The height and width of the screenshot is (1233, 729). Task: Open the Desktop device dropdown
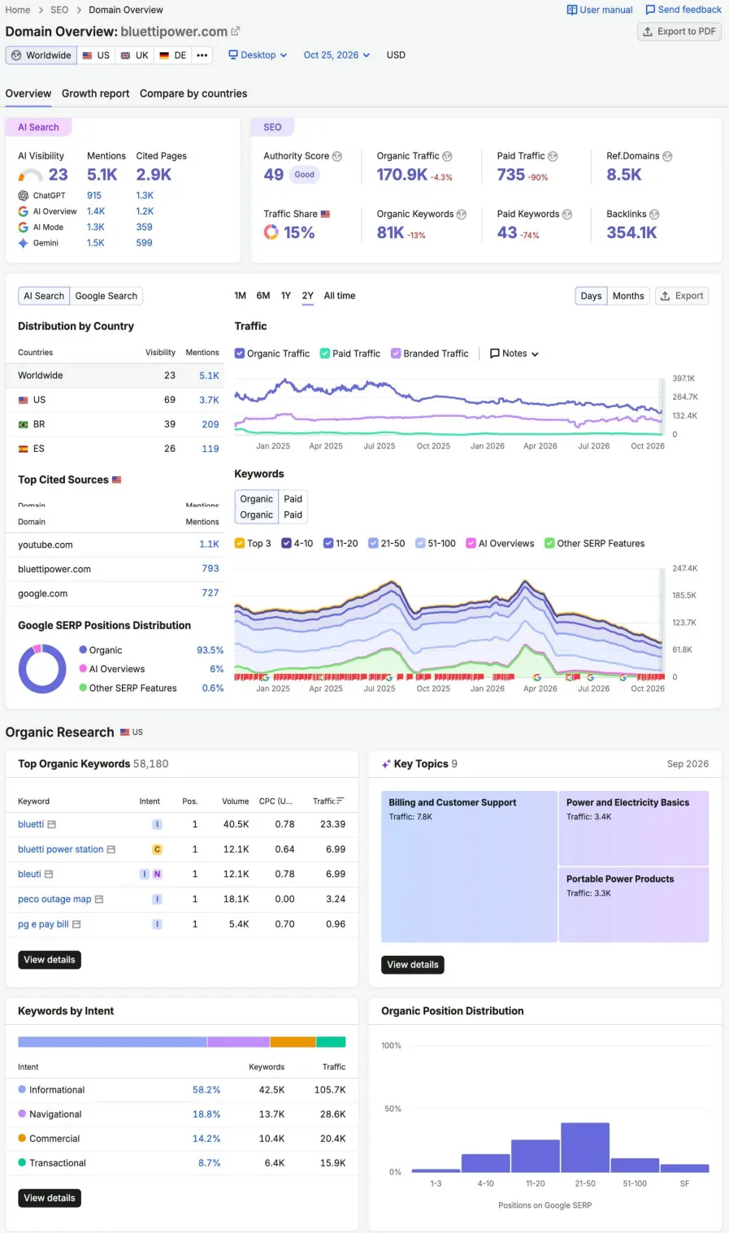tap(258, 55)
